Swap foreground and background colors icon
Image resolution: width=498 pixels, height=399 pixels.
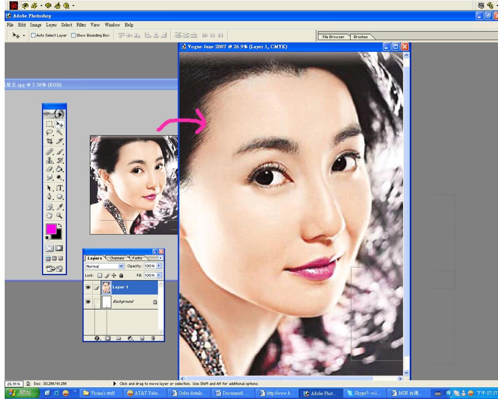tap(60, 225)
